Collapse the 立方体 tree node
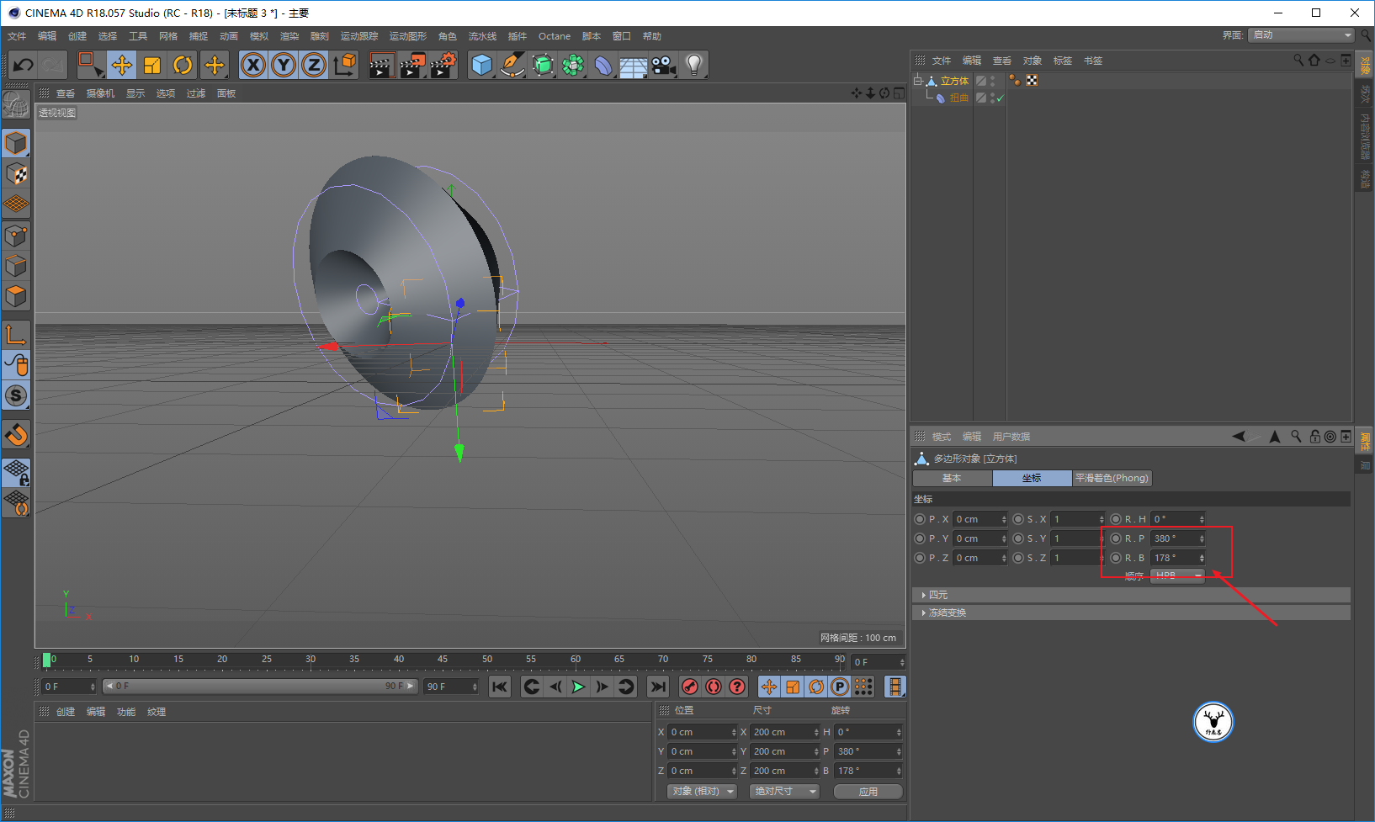 point(918,81)
